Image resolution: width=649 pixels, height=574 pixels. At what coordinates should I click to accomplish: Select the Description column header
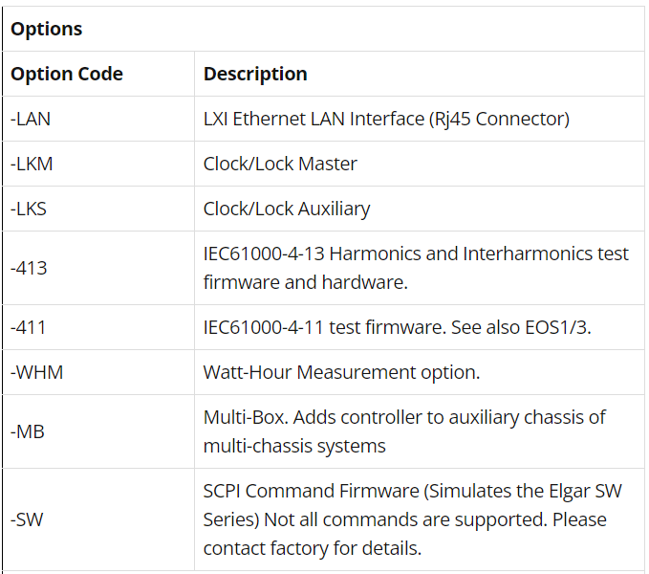[x=255, y=74]
